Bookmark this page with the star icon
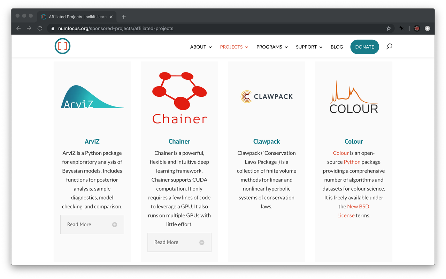446x279 pixels. click(389, 29)
